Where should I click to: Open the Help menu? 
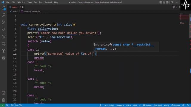(x=56, y=2)
